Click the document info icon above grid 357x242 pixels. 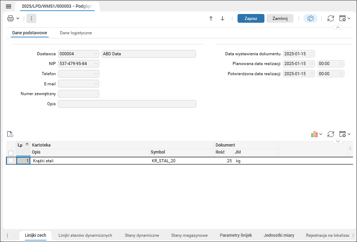click(10, 134)
